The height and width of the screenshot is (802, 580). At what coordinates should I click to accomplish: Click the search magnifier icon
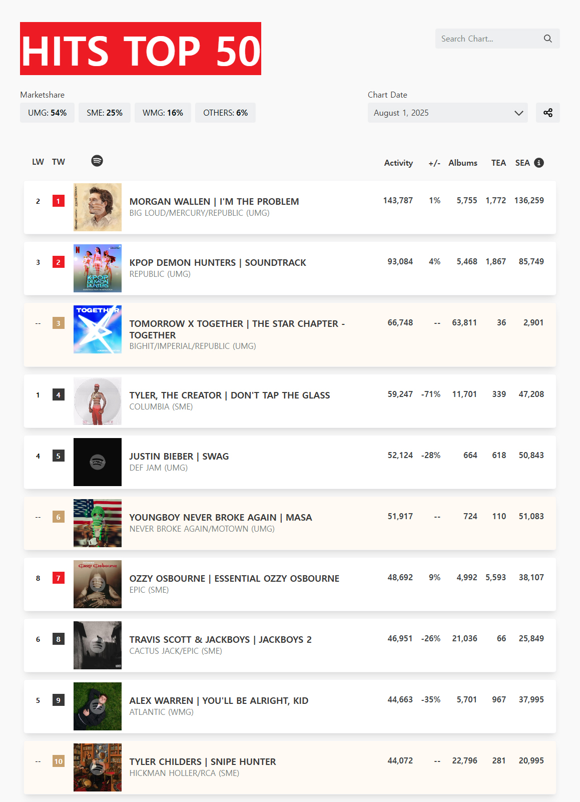548,39
